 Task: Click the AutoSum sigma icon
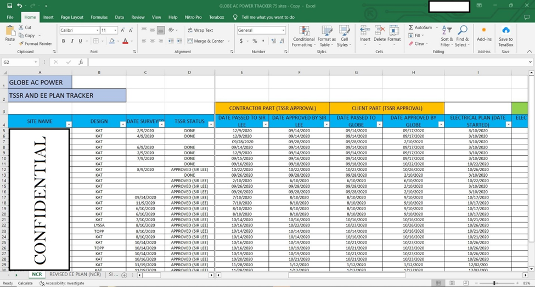pyautogui.click(x=411, y=27)
